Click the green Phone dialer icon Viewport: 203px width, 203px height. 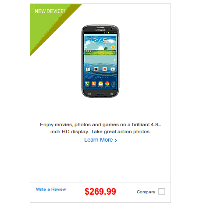click(x=87, y=84)
